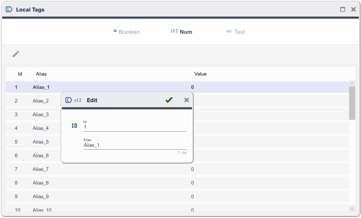Confirm edit with green checkmark
The image size is (361, 218).
point(169,100)
